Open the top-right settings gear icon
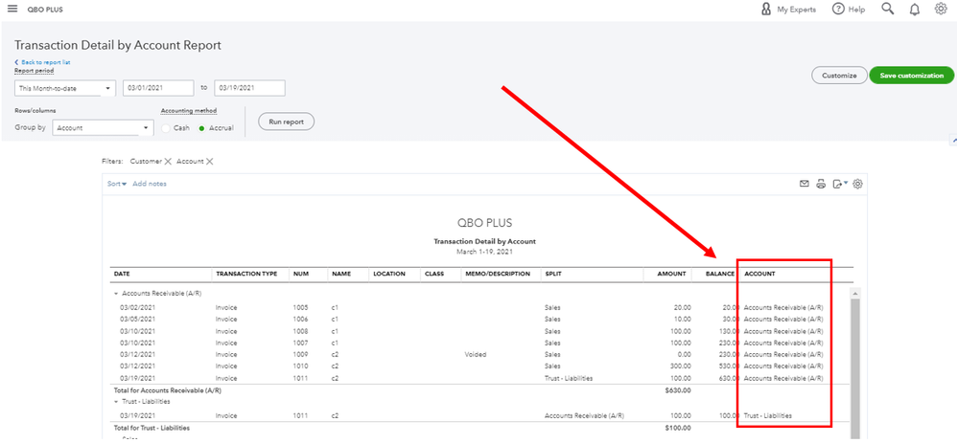The height and width of the screenshot is (443, 957). (x=941, y=9)
